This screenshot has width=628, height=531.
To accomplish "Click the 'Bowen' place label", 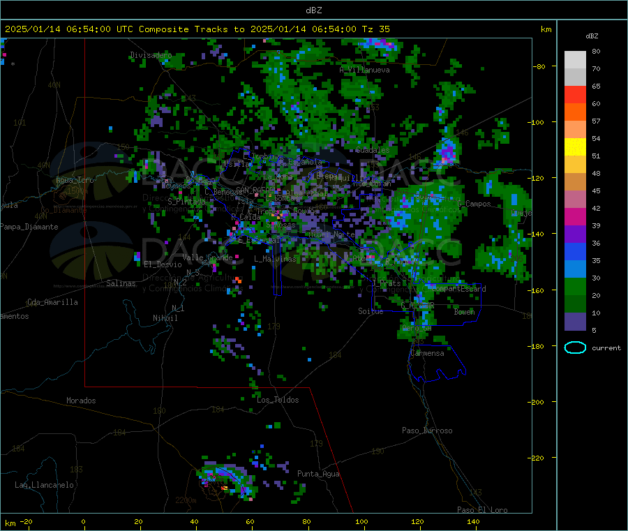I will (464, 312).
